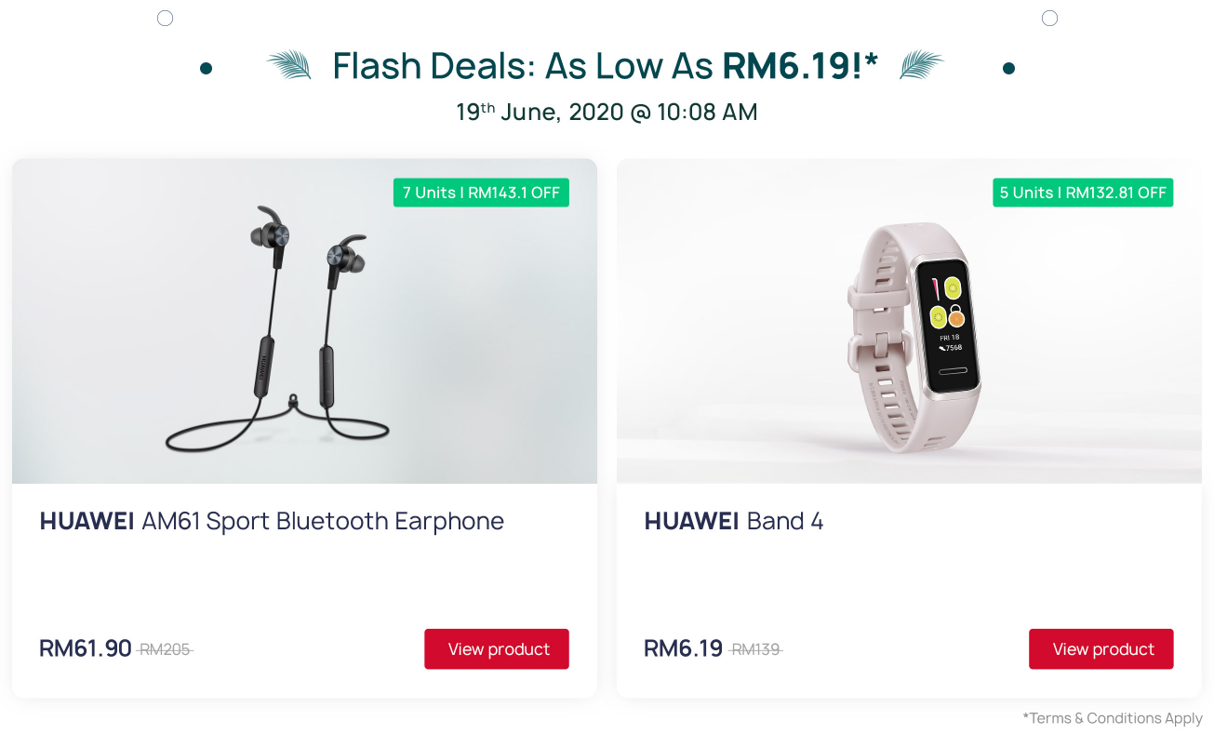Image resolution: width=1214 pixels, height=734 pixels.
Task: Click the hollow circle at top left
Action: tap(166, 19)
